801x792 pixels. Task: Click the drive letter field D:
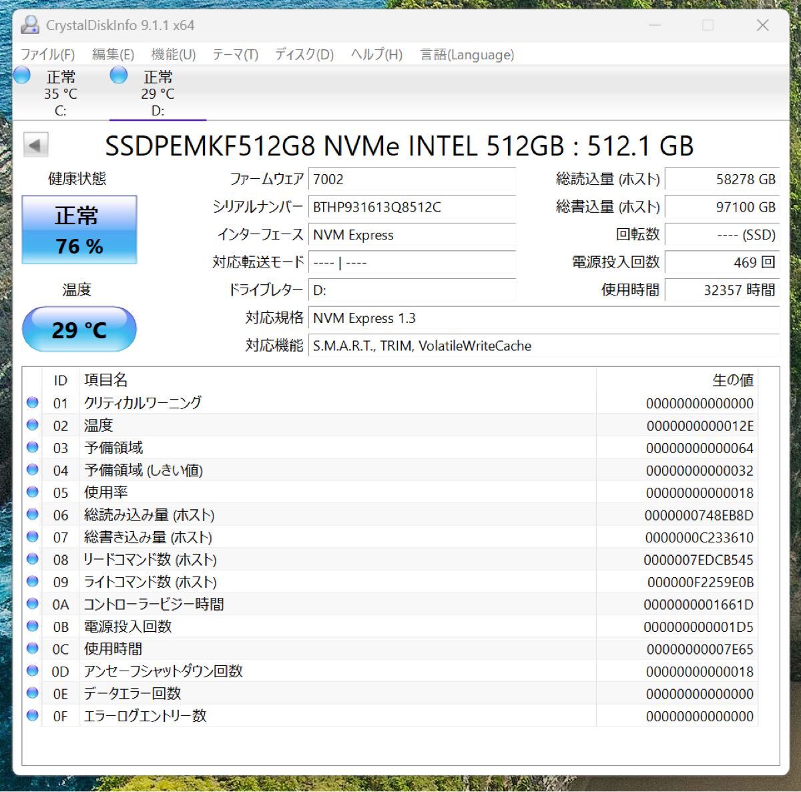[412, 290]
